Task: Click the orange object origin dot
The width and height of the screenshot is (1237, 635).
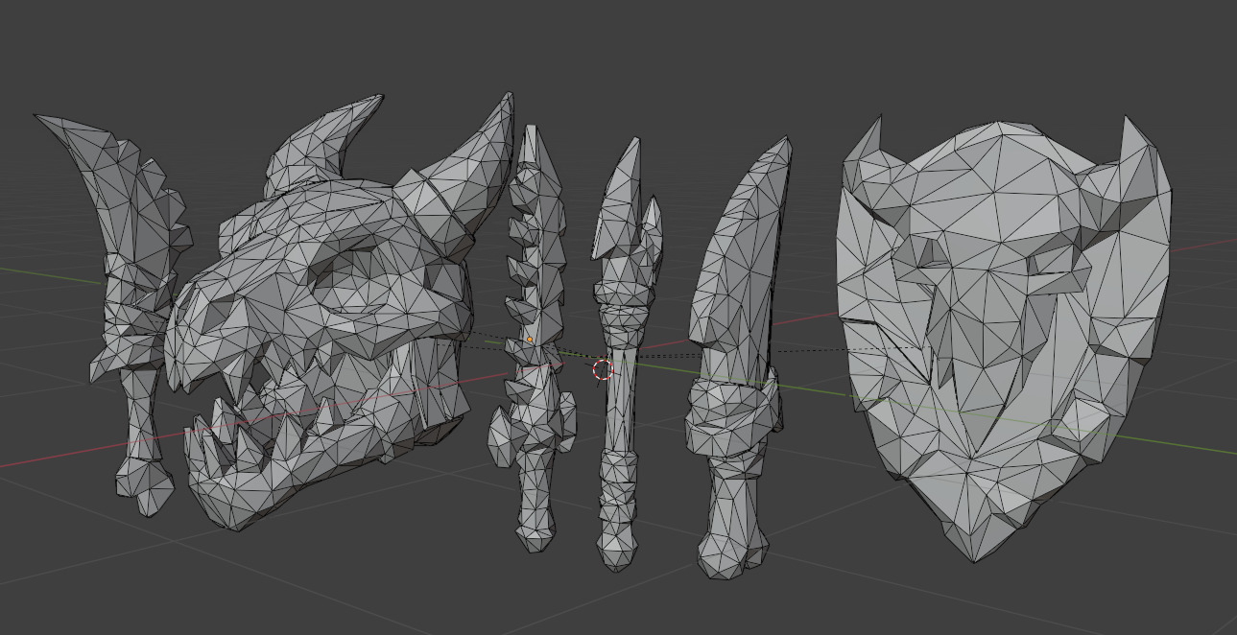Action: [x=530, y=340]
